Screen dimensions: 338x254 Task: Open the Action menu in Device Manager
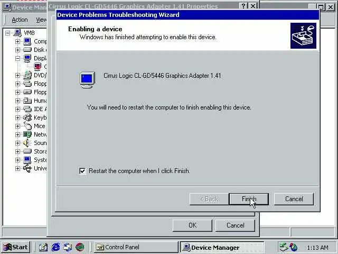[x=20, y=20]
